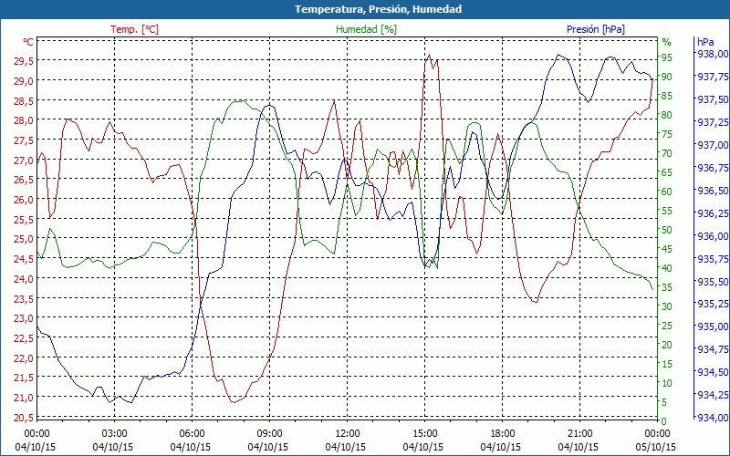Click the '25,0' temperature axis value
730x456 pixels.
[x=22, y=239]
